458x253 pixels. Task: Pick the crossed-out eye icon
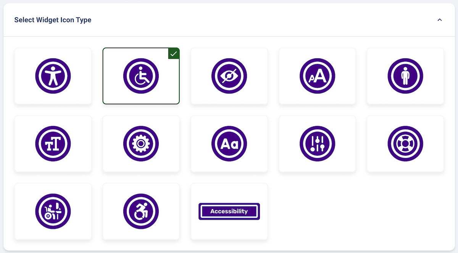point(229,76)
